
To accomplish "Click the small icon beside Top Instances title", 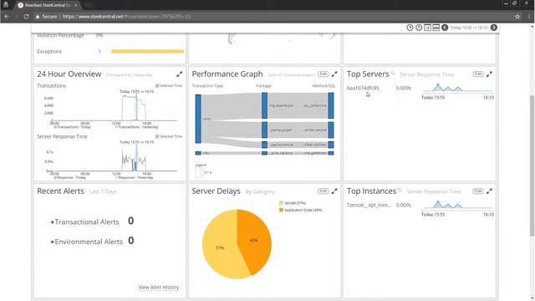I will [x=400, y=190].
